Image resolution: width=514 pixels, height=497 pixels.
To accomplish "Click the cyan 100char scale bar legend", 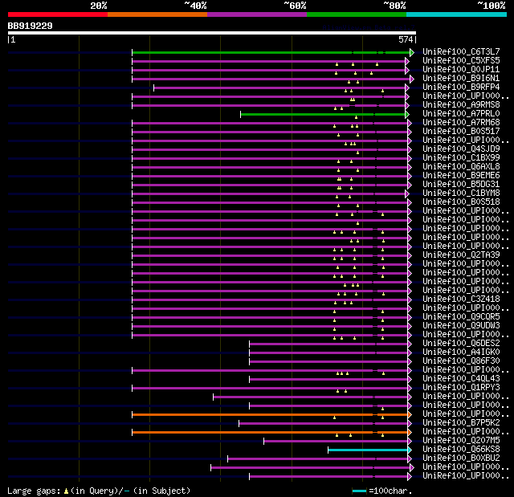I will coord(359,491).
